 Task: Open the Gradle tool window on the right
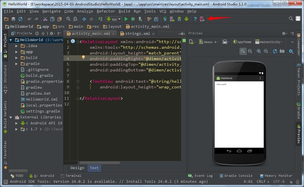coord(299,110)
